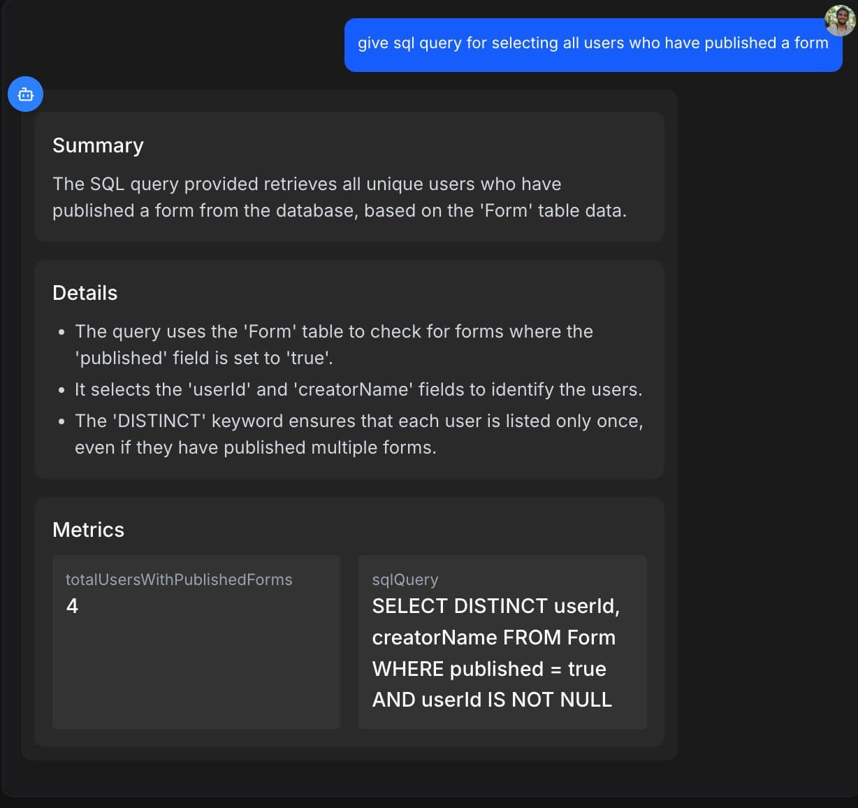This screenshot has width=858, height=808.
Task: Select the bullet explaining the 'DISTINCT' keyword
Action: click(358, 433)
